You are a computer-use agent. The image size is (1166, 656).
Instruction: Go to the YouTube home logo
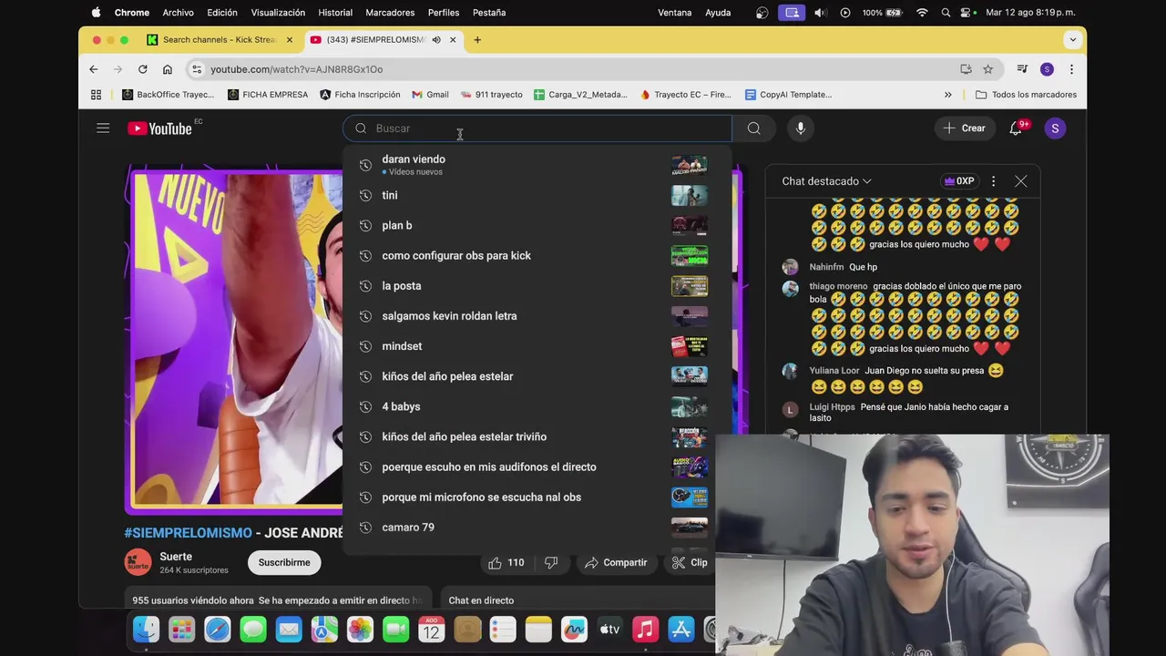[159, 128]
